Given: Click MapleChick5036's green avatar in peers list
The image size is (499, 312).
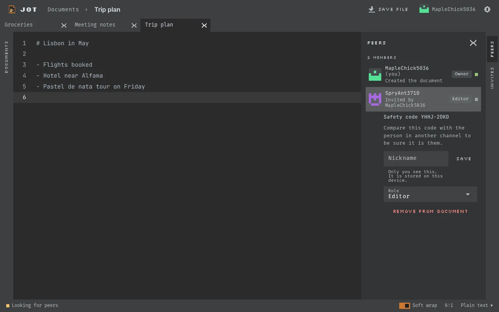Looking at the screenshot, I should tap(375, 74).
